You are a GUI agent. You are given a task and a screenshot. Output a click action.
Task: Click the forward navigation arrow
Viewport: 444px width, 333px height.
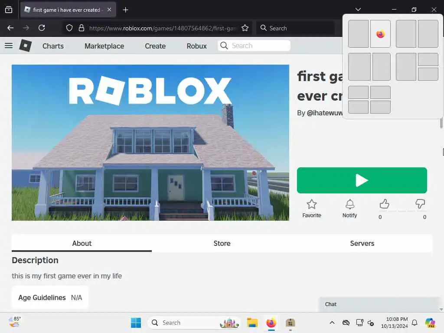coord(26,28)
